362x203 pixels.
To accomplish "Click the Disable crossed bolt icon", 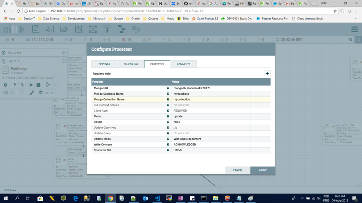I will tap(22, 85).
